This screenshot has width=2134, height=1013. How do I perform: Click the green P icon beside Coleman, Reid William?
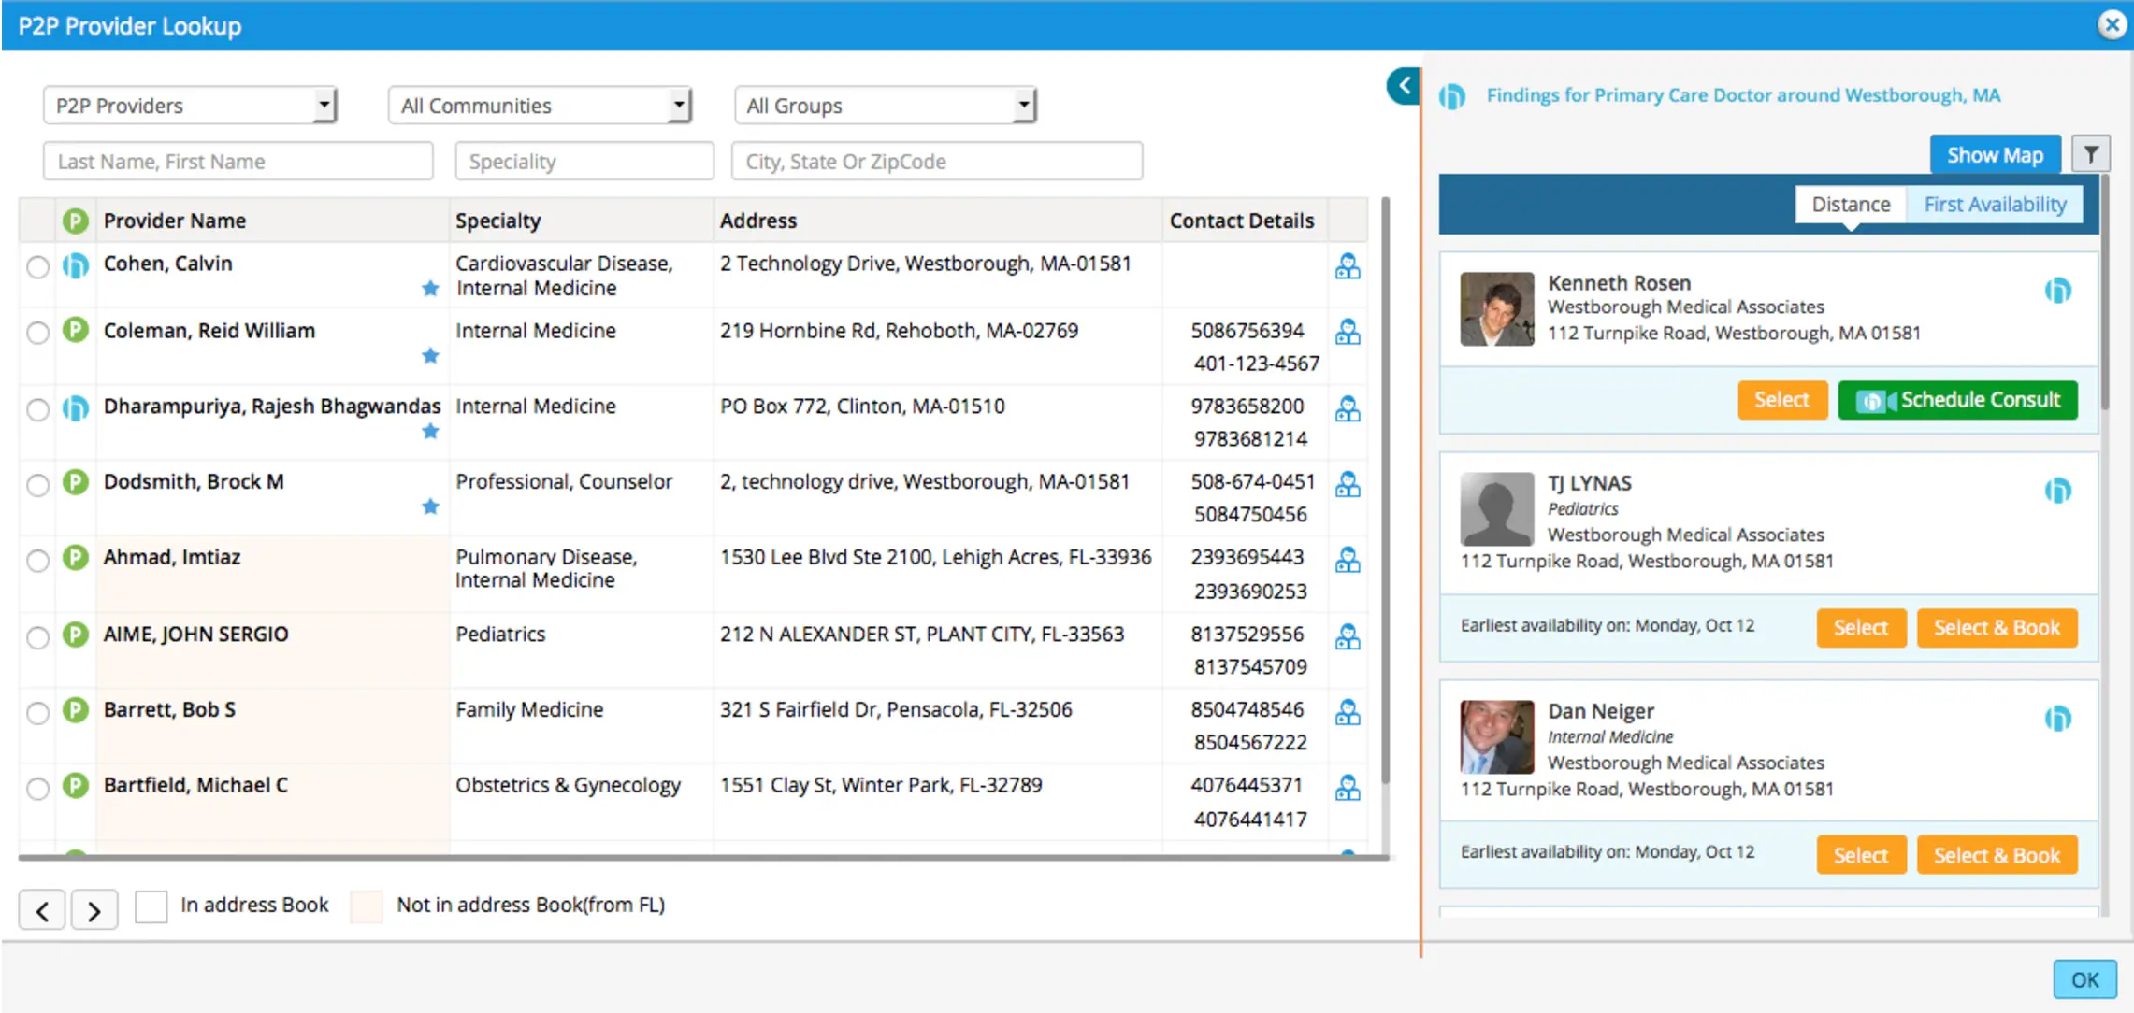[x=75, y=333]
